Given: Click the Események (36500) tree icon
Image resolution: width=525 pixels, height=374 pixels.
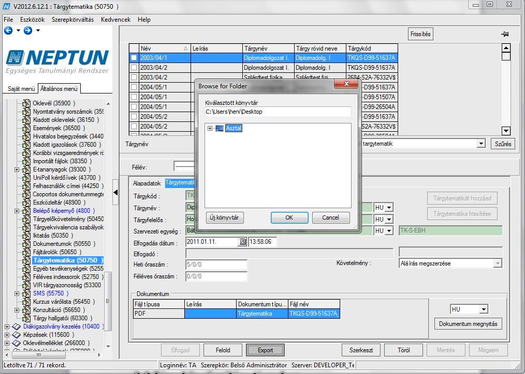Looking at the screenshot, I should [x=26, y=128].
